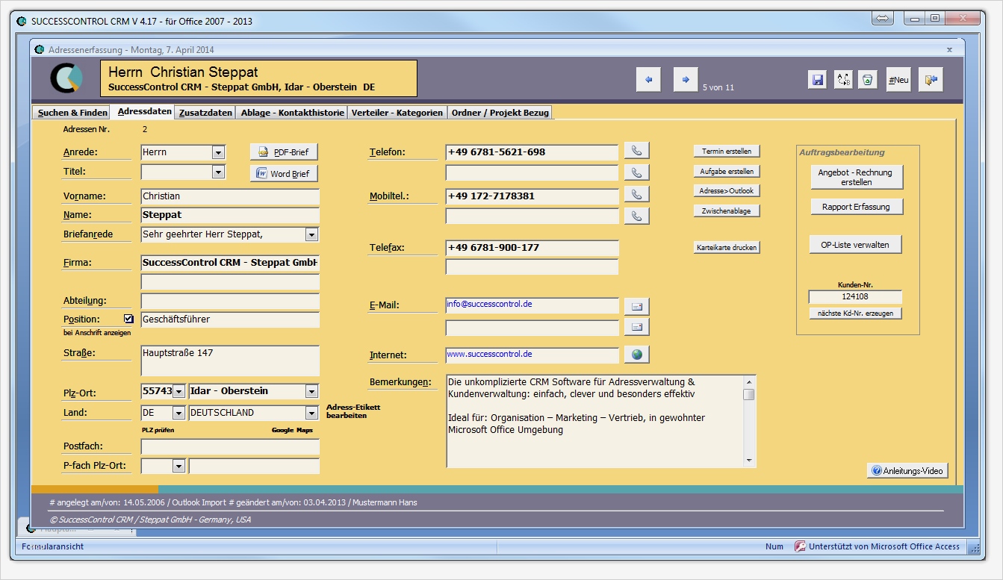This screenshot has height=580, width=1003.
Task: Toggle the Position bei Anschrift anzeigen checkbox
Action: (x=128, y=318)
